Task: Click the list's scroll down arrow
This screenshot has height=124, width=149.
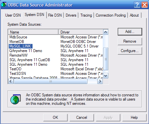Action: 106,76
